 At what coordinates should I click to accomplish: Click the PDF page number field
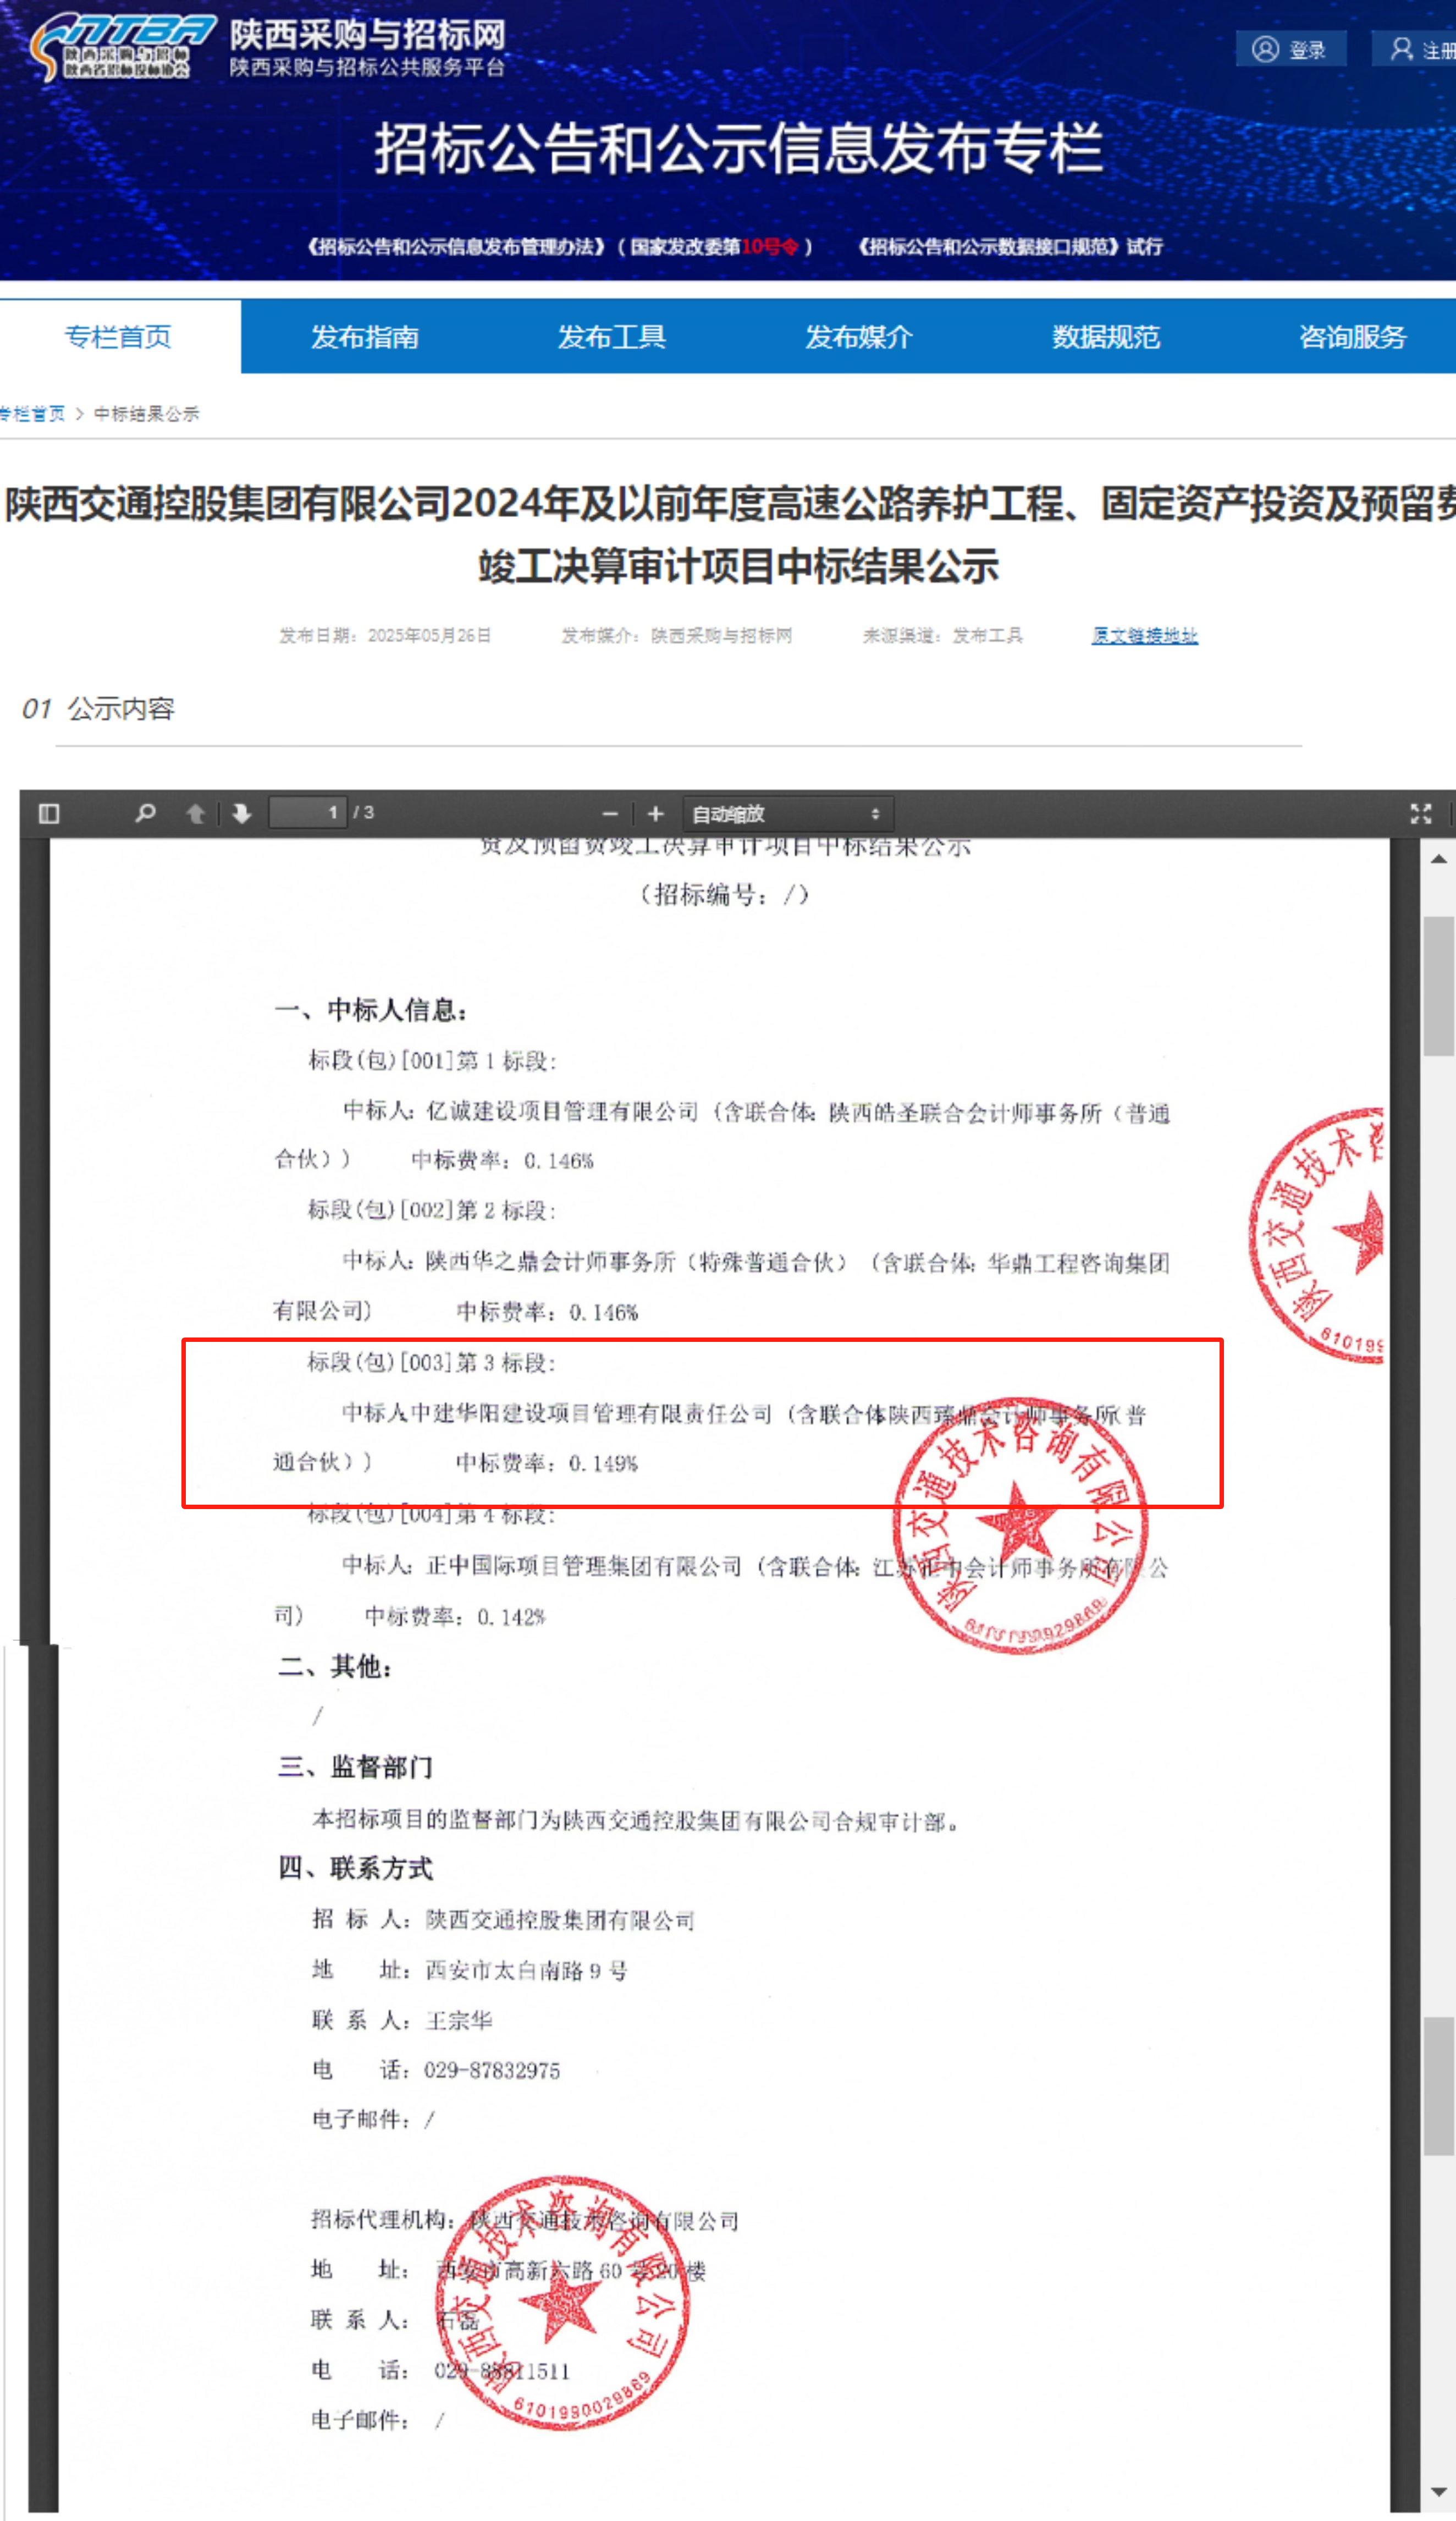coord(308,813)
